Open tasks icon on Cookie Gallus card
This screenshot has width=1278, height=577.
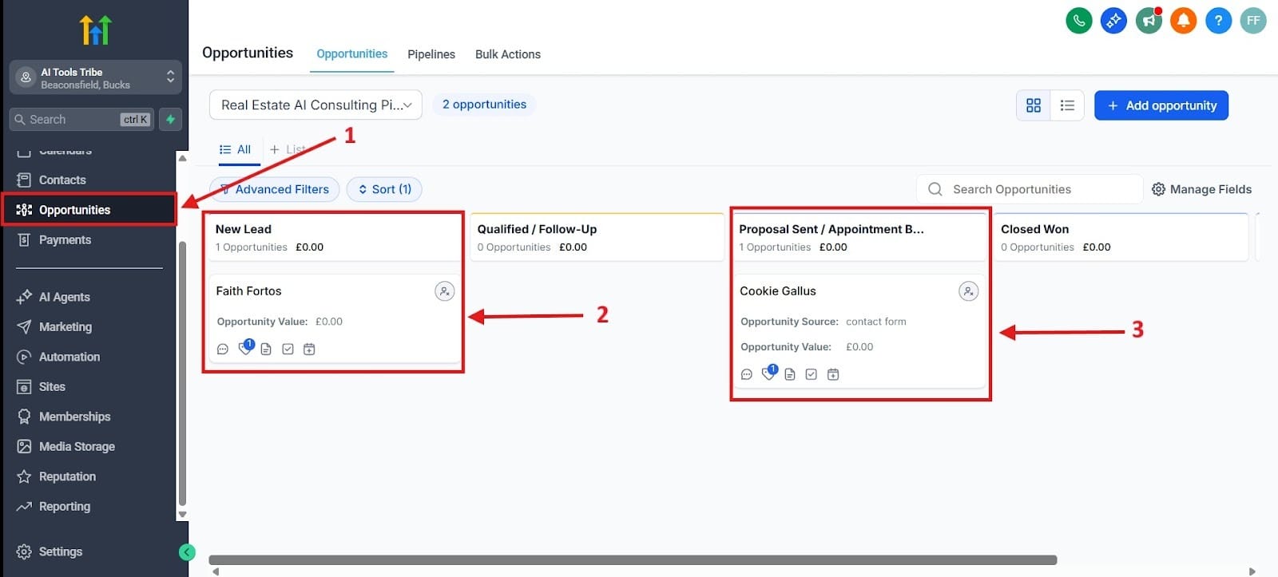click(x=812, y=374)
